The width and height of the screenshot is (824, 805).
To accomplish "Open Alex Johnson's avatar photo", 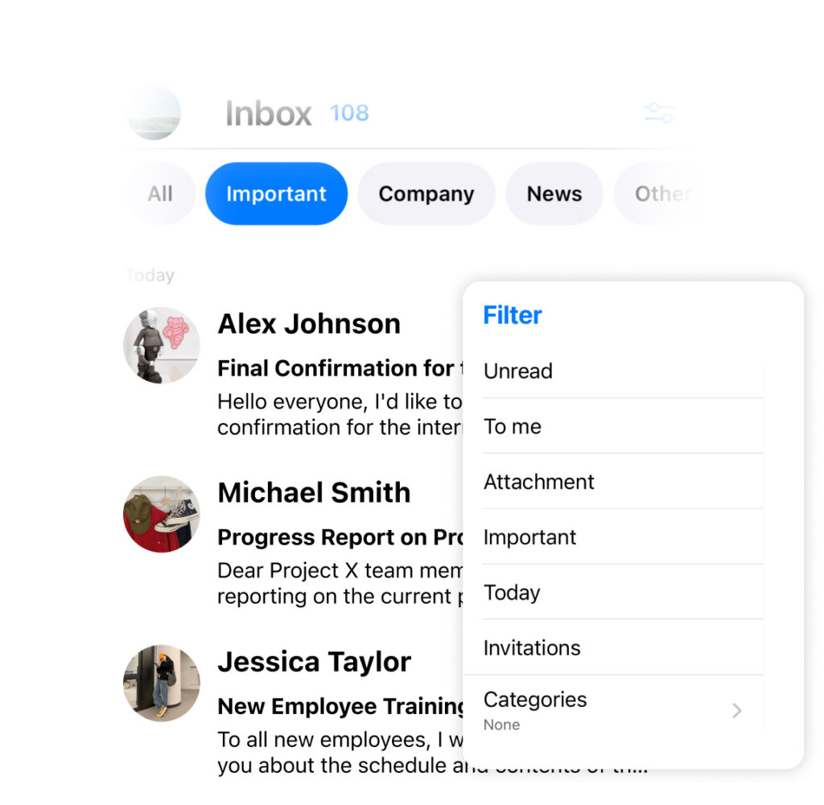I will click(162, 346).
